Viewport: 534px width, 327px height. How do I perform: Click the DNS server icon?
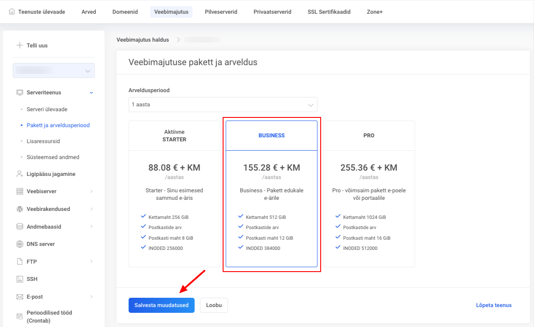click(20, 244)
